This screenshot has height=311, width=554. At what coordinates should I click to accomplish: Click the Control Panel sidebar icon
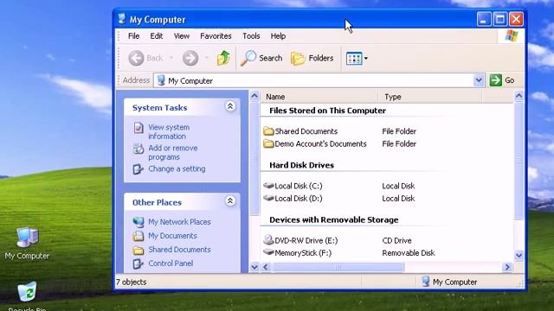(x=138, y=263)
